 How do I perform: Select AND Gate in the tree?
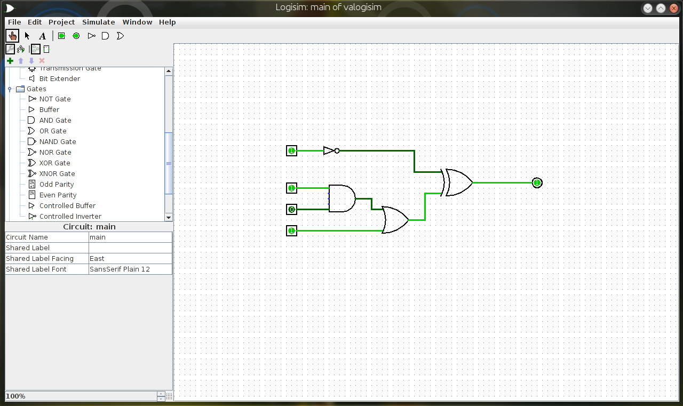click(55, 120)
